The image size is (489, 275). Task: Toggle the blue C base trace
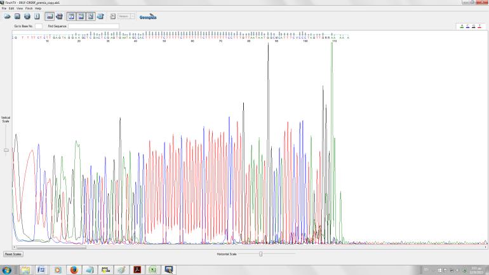point(467,26)
